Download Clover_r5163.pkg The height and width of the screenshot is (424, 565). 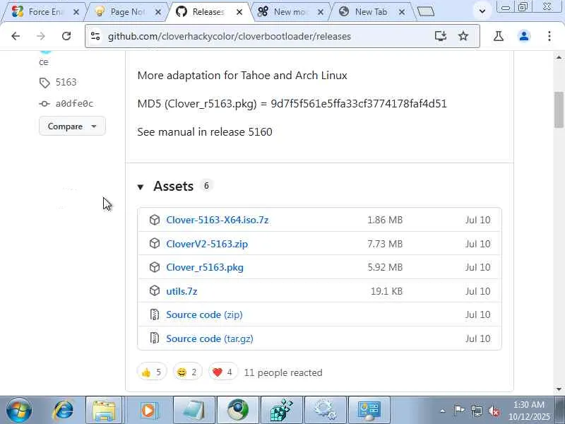coord(205,267)
